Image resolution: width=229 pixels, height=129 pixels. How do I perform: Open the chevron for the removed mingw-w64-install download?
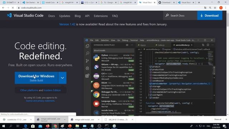click(x=64, y=119)
